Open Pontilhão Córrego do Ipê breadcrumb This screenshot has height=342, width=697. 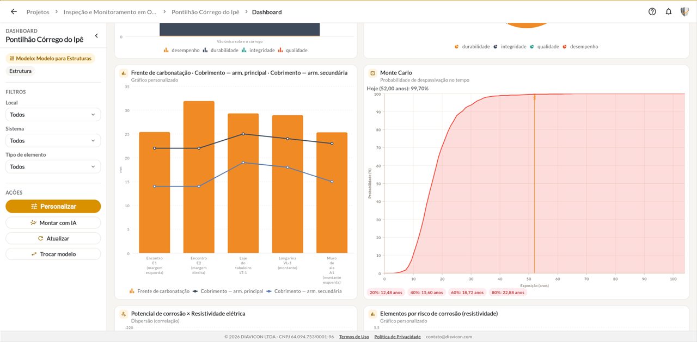[206, 12]
